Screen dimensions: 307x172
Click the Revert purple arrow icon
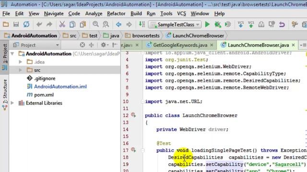coord(282,24)
